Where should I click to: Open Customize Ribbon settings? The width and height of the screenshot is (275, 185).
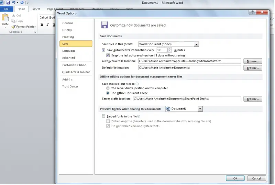pos(76,65)
